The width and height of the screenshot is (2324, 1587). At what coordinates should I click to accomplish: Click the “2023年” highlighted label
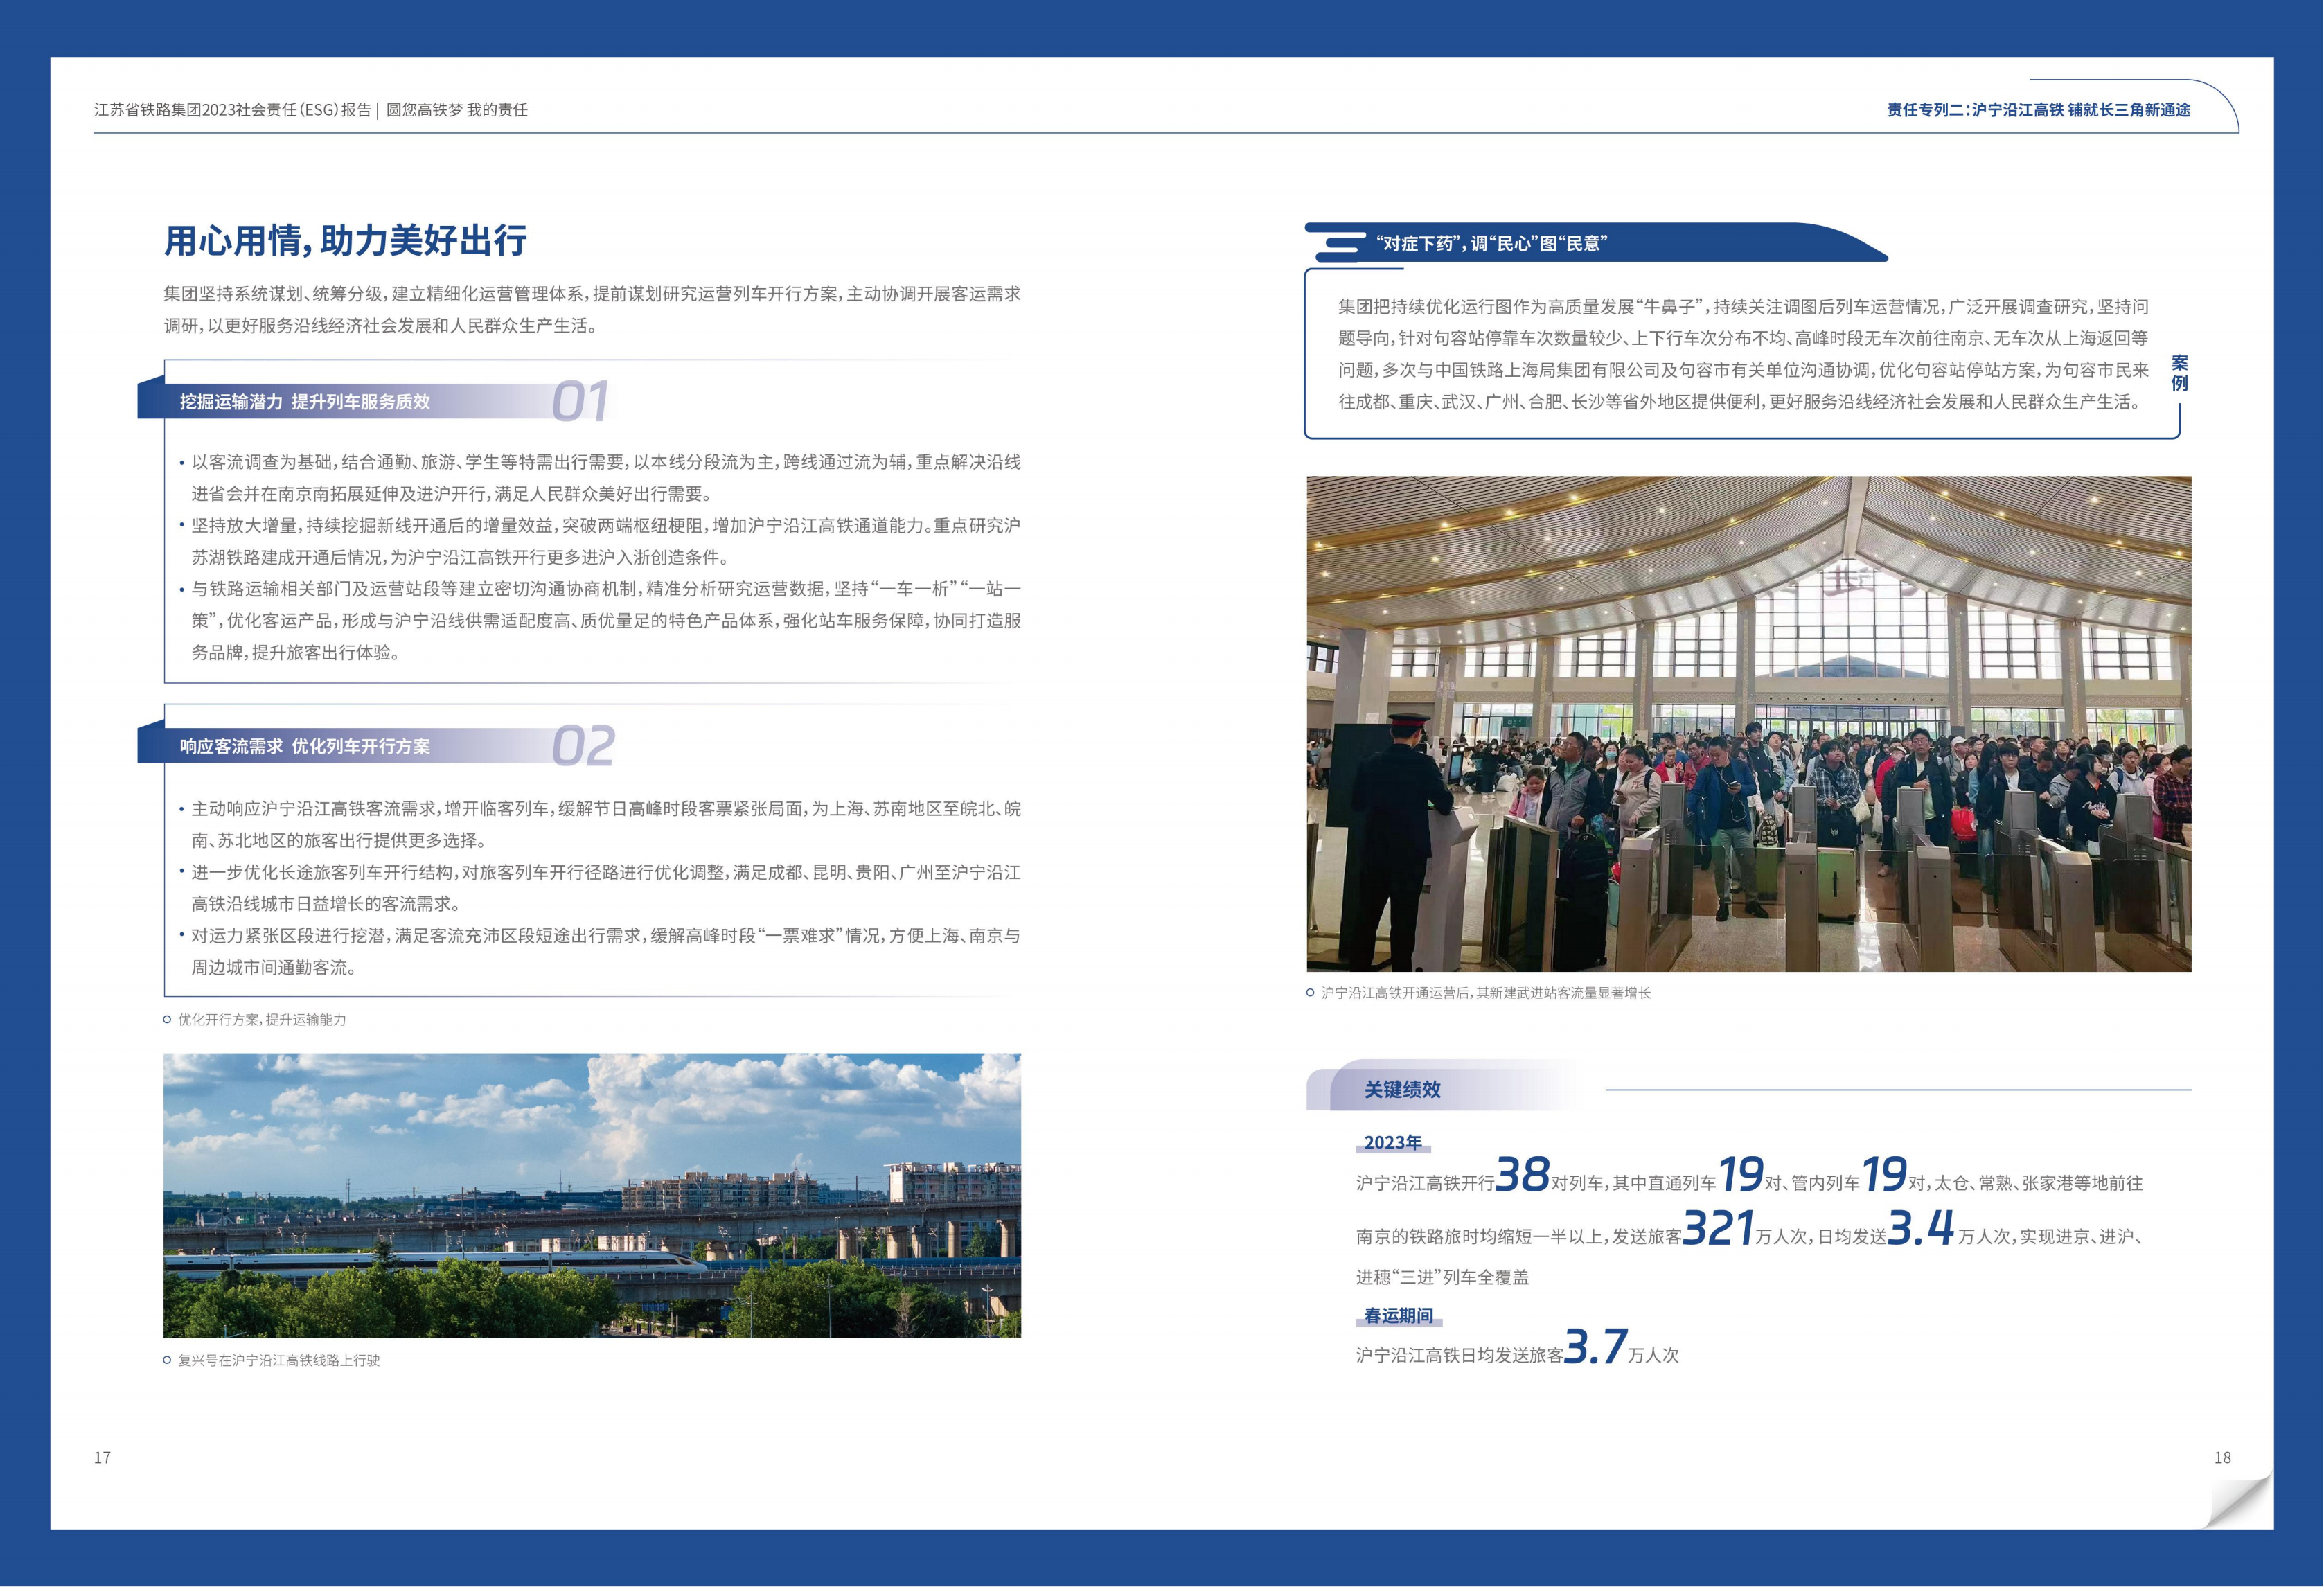[1392, 1142]
